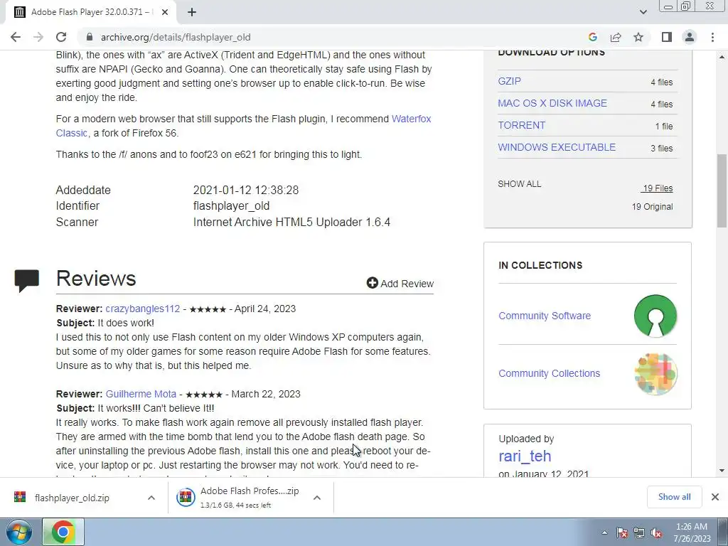Click the network tray icon

[639, 532]
